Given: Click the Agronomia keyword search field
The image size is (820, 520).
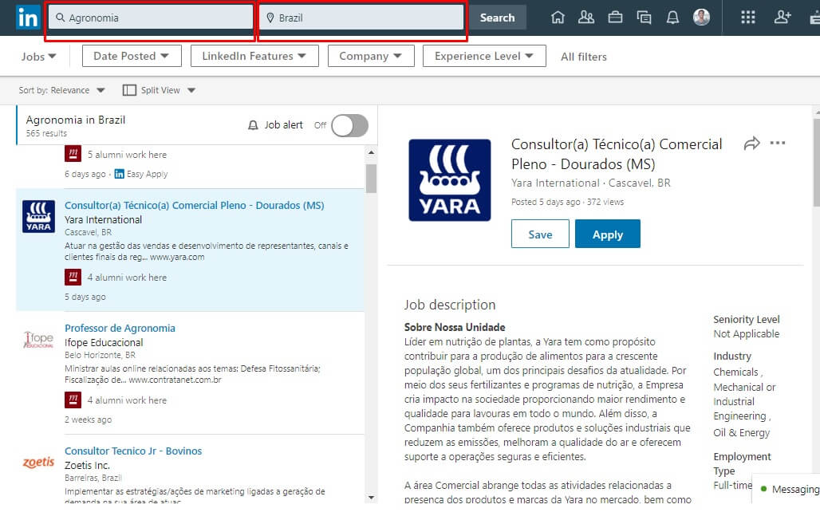Looking at the screenshot, I should pos(150,18).
